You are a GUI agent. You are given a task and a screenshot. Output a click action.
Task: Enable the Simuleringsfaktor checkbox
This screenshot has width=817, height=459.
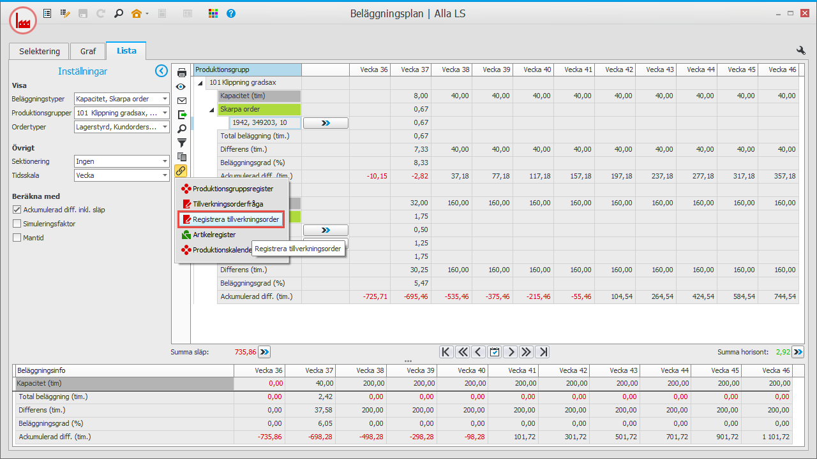click(x=17, y=224)
